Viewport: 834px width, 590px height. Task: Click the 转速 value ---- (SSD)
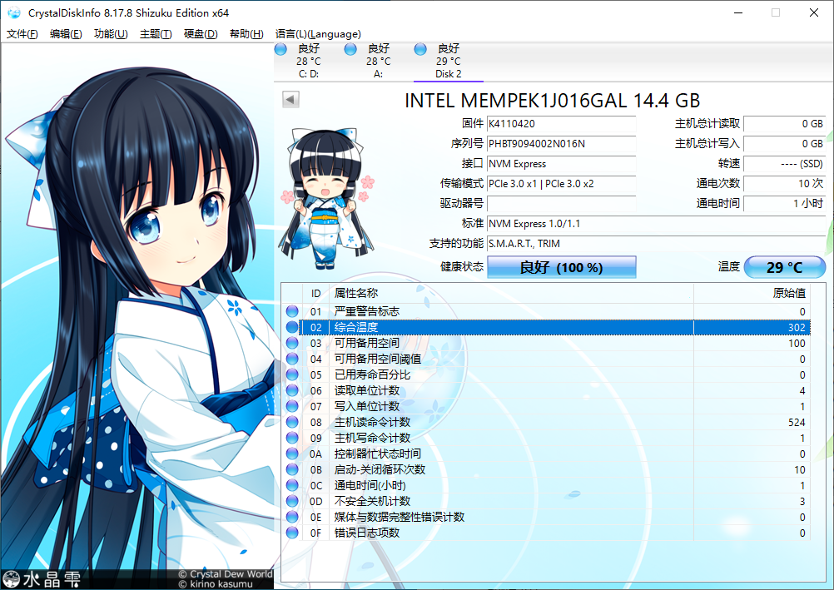coord(785,164)
